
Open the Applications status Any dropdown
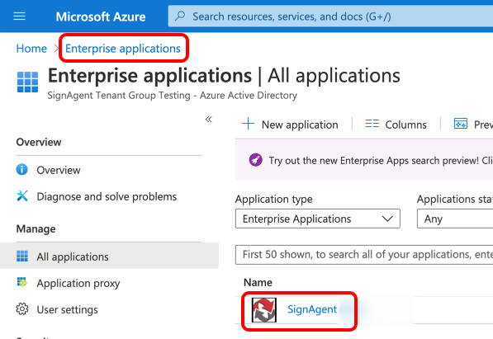click(455, 219)
